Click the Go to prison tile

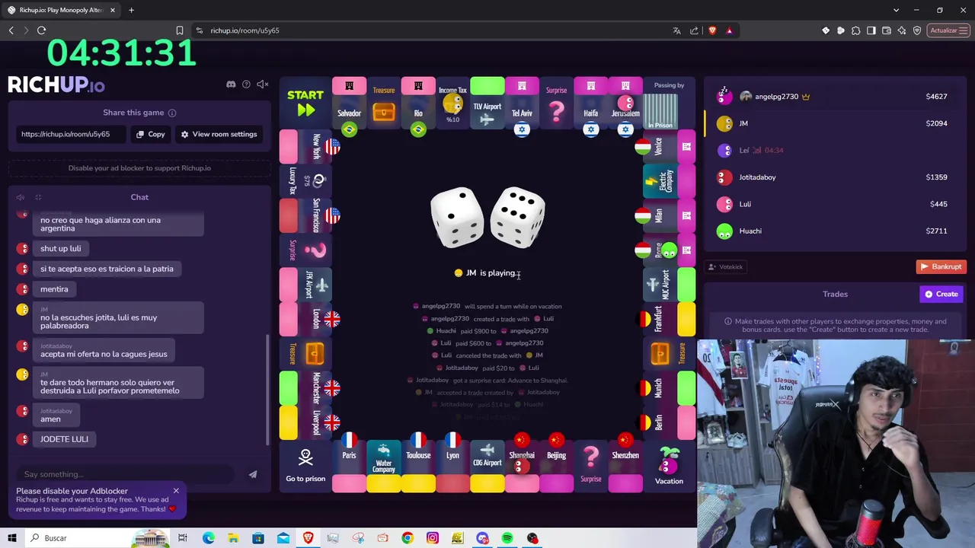tap(305, 466)
